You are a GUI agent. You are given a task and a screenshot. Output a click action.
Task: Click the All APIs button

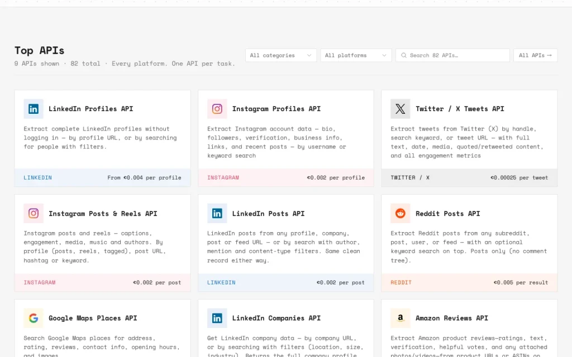[x=535, y=55]
